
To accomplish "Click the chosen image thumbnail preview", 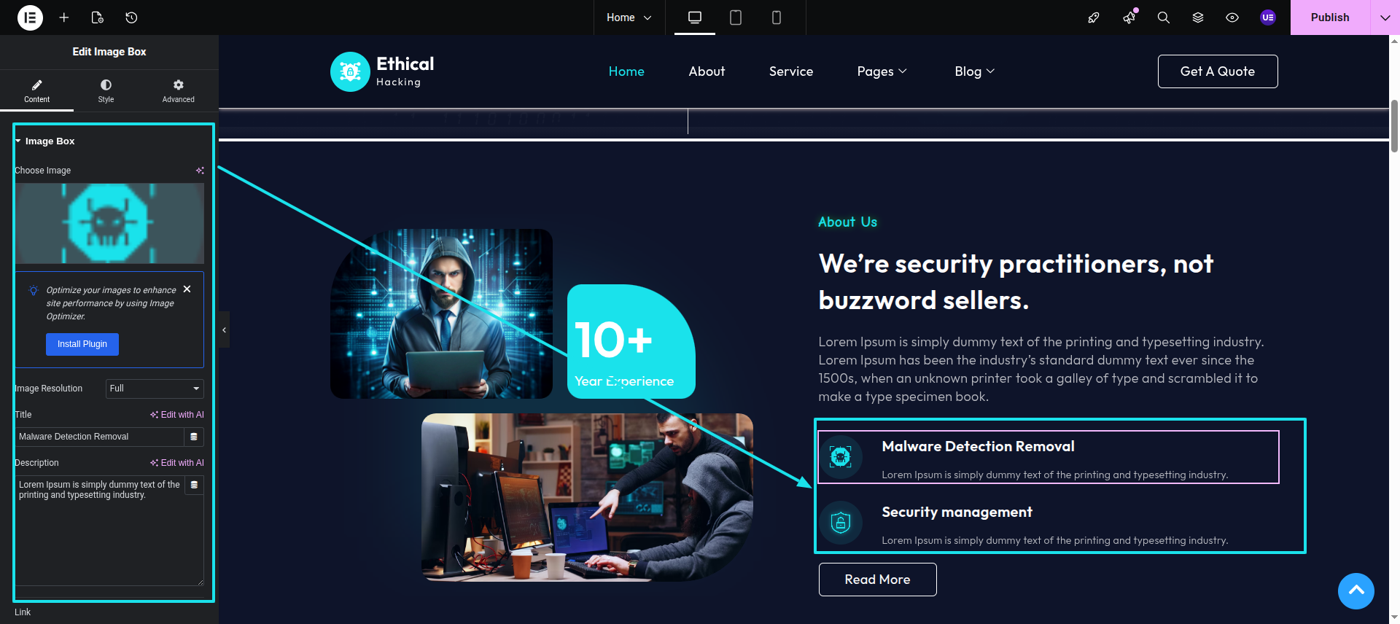I will pos(109,223).
